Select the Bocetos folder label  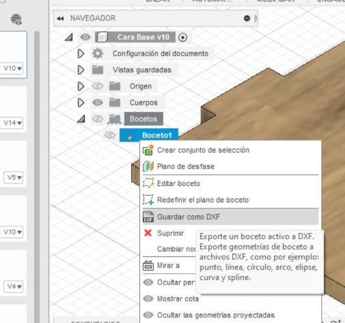(x=143, y=119)
